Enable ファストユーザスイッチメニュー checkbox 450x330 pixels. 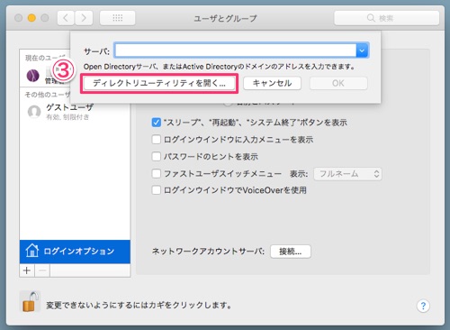tap(157, 173)
